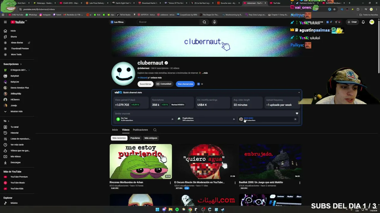380x213 pixels.
Task: Open the Chrome three-dot menu
Action: (x=376, y=9)
